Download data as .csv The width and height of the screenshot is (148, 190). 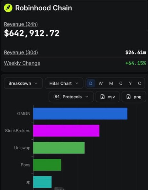107,97
